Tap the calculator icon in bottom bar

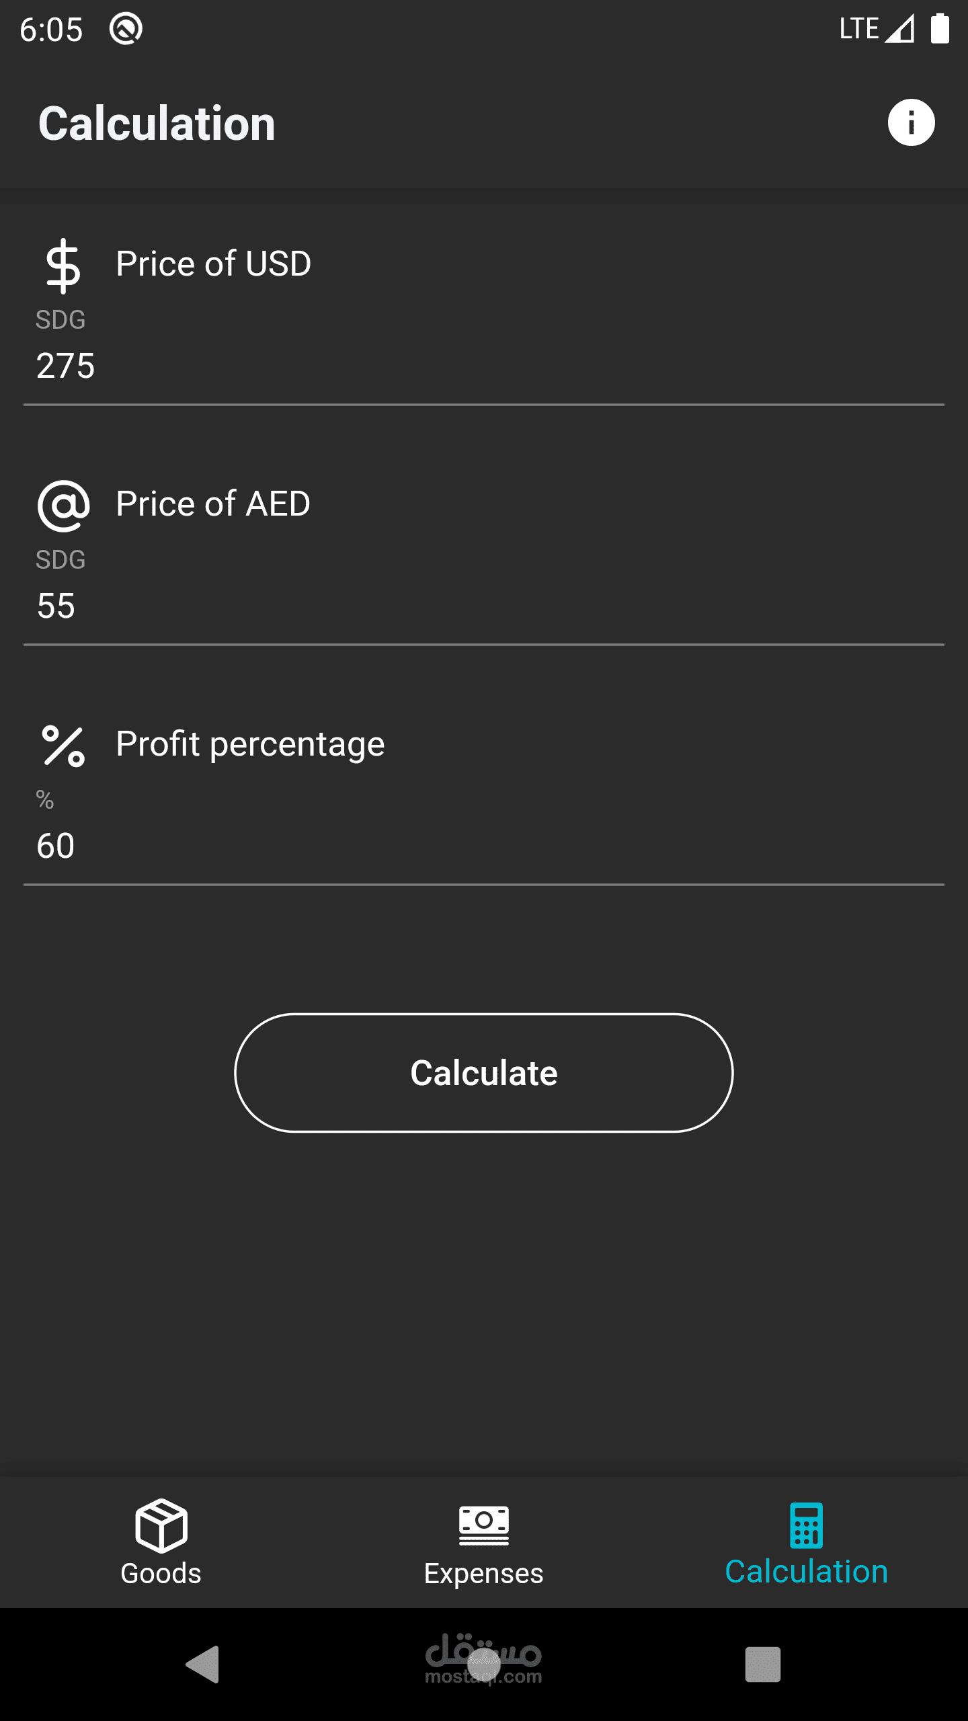pyautogui.click(x=806, y=1525)
